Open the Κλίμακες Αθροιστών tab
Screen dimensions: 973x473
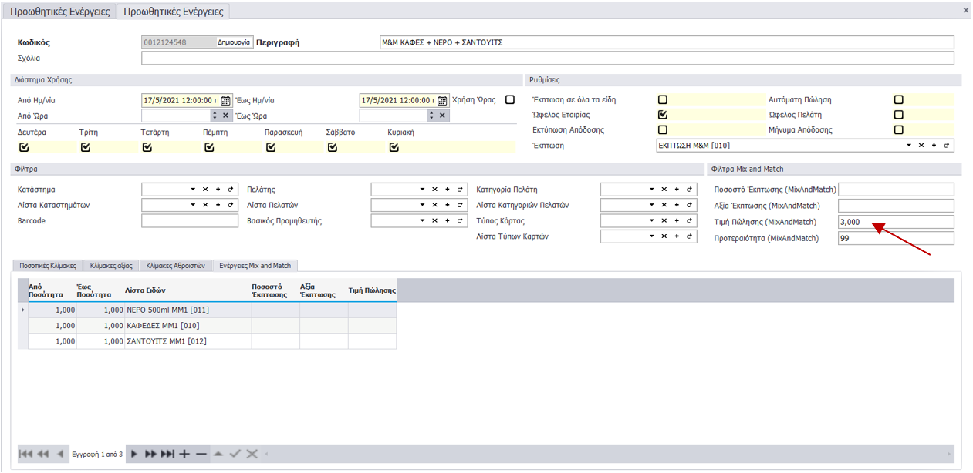(174, 266)
